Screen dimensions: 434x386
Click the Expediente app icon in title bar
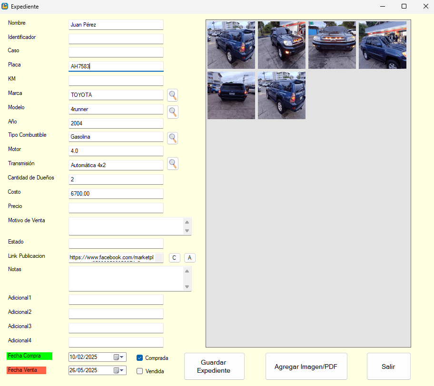(x=5, y=6)
